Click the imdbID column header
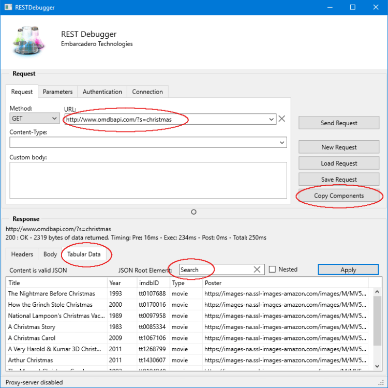 tap(153, 283)
